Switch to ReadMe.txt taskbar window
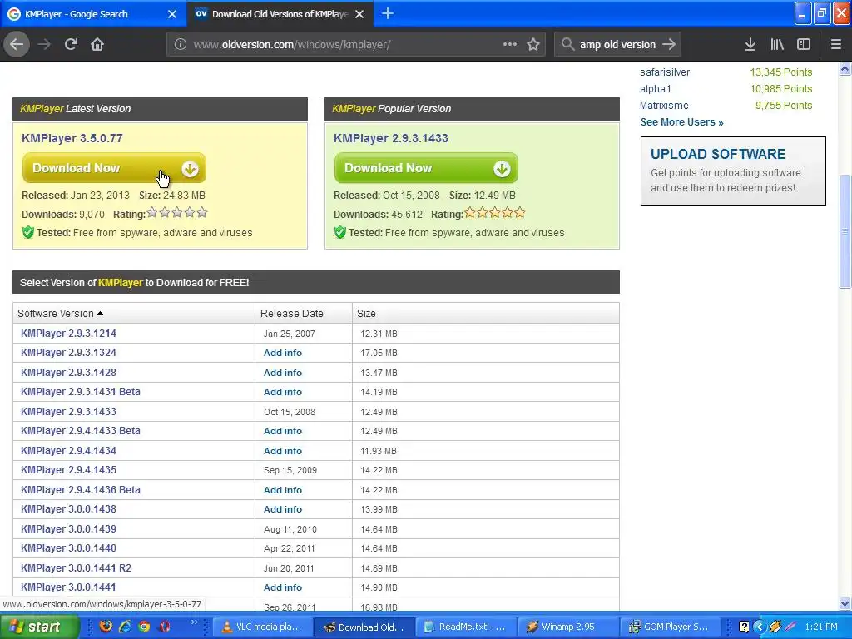 pos(466,627)
